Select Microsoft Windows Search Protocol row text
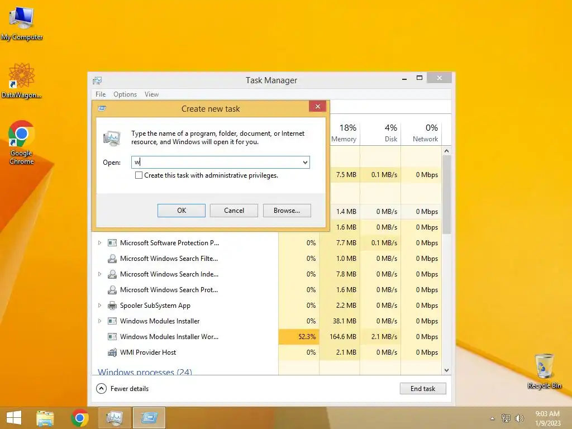Image resolution: width=572 pixels, height=429 pixels. 169,290
